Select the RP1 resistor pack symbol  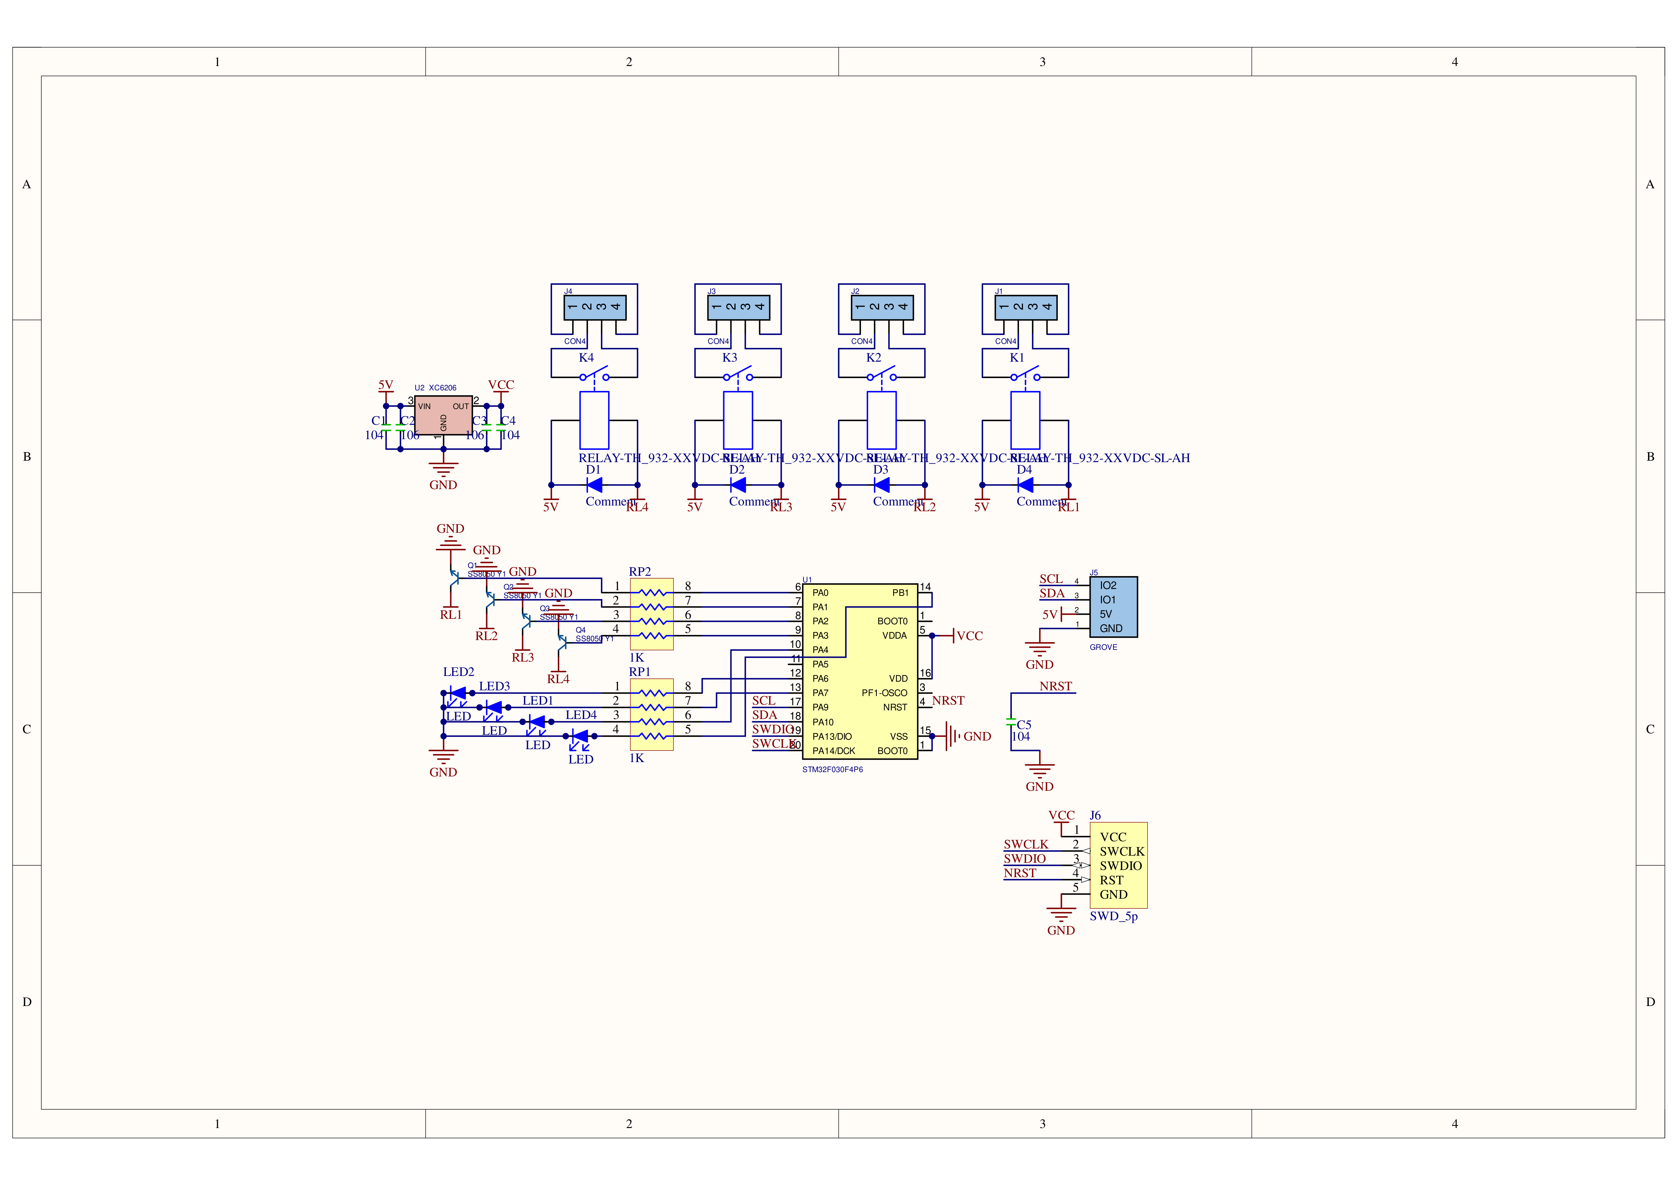[x=651, y=714]
